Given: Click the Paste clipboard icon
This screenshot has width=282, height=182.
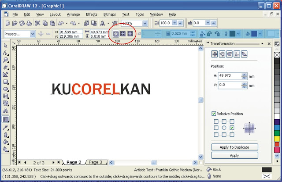Looking at the screenshot, I should (52, 23).
